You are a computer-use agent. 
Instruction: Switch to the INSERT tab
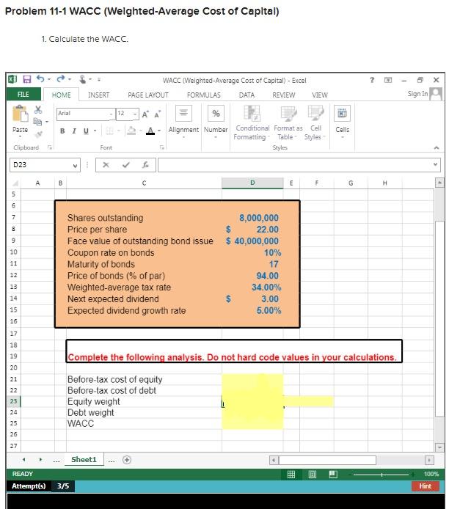pos(98,95)
